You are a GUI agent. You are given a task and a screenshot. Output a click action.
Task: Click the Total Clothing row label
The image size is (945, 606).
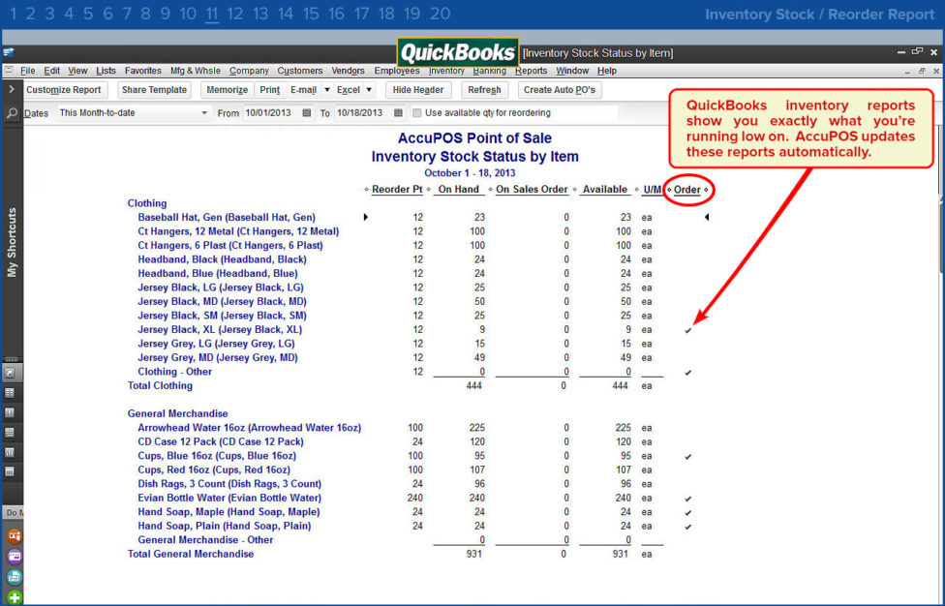[x=160, y=385]
